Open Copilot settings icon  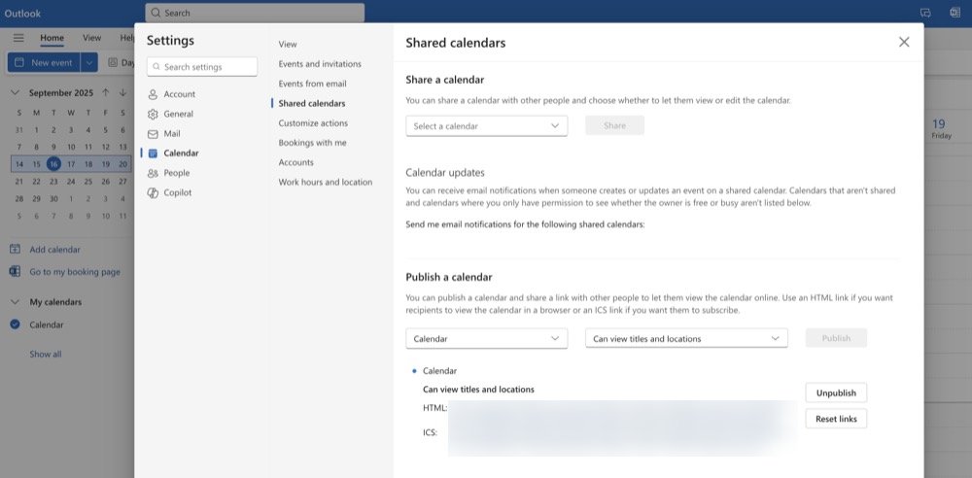[x=153, y=192]
